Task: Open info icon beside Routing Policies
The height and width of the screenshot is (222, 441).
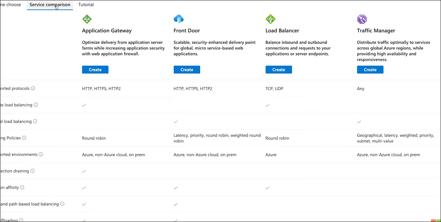Action: (x=24, y=138)
